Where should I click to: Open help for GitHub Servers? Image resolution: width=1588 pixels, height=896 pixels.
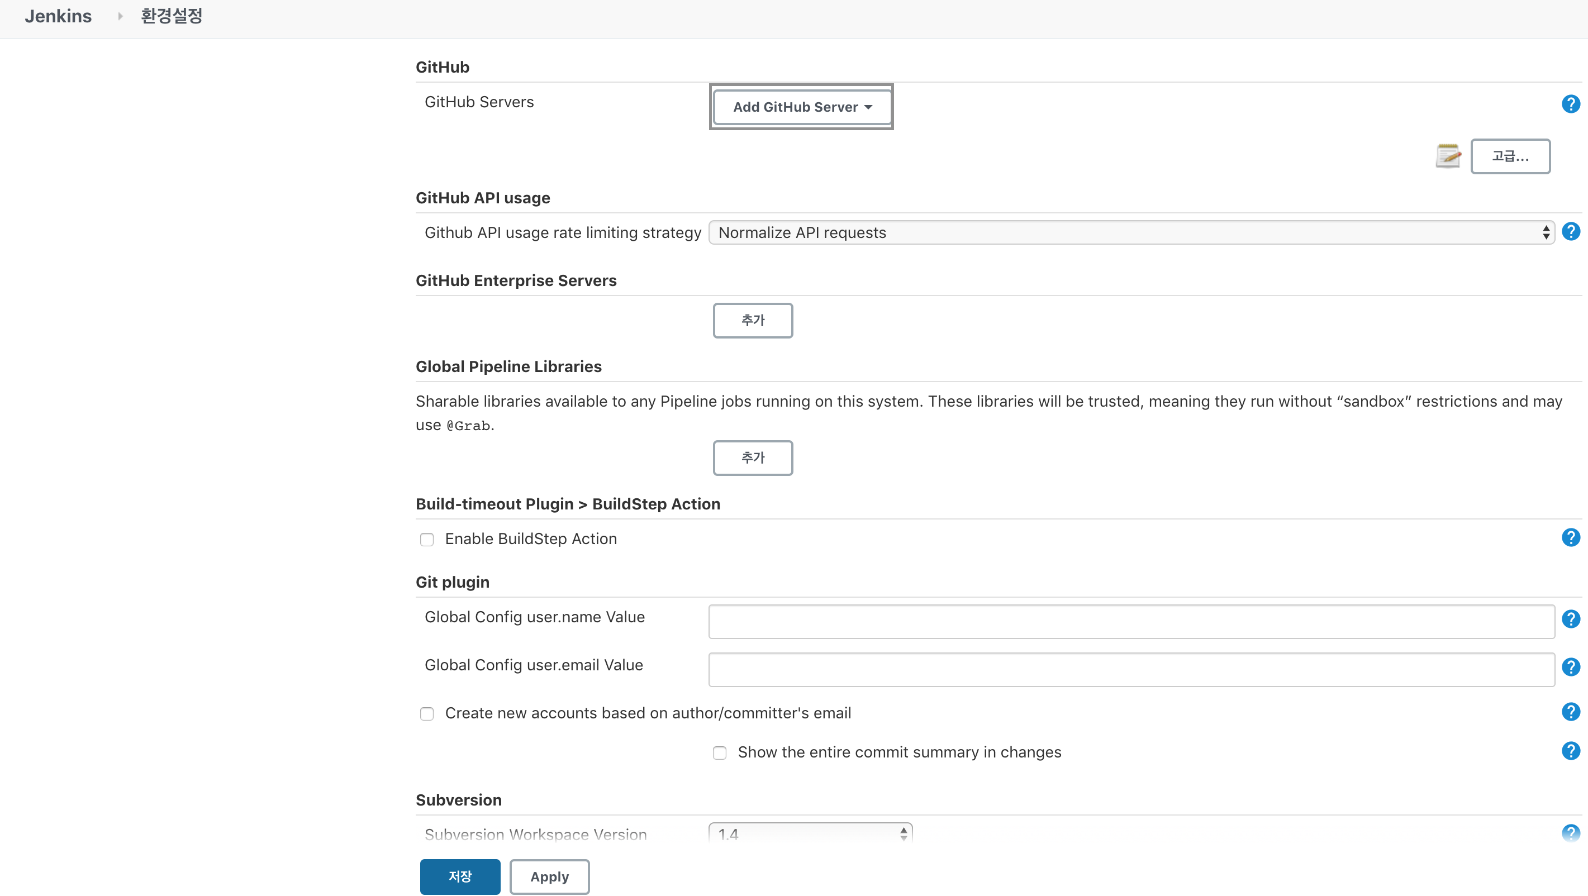pos(1570,104)
